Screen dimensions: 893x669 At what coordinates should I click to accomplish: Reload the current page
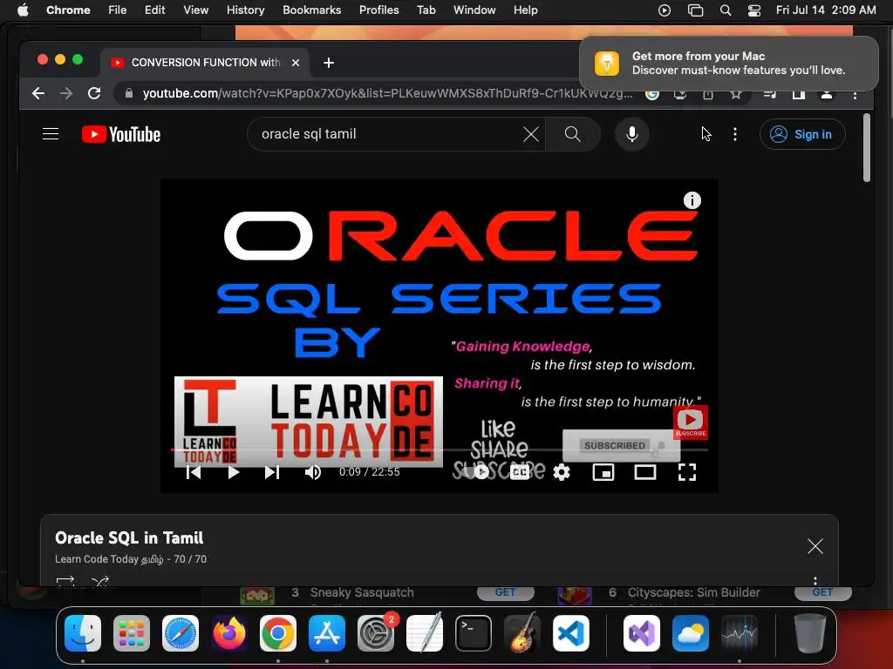pyautogui.click(x=94, y=93)
